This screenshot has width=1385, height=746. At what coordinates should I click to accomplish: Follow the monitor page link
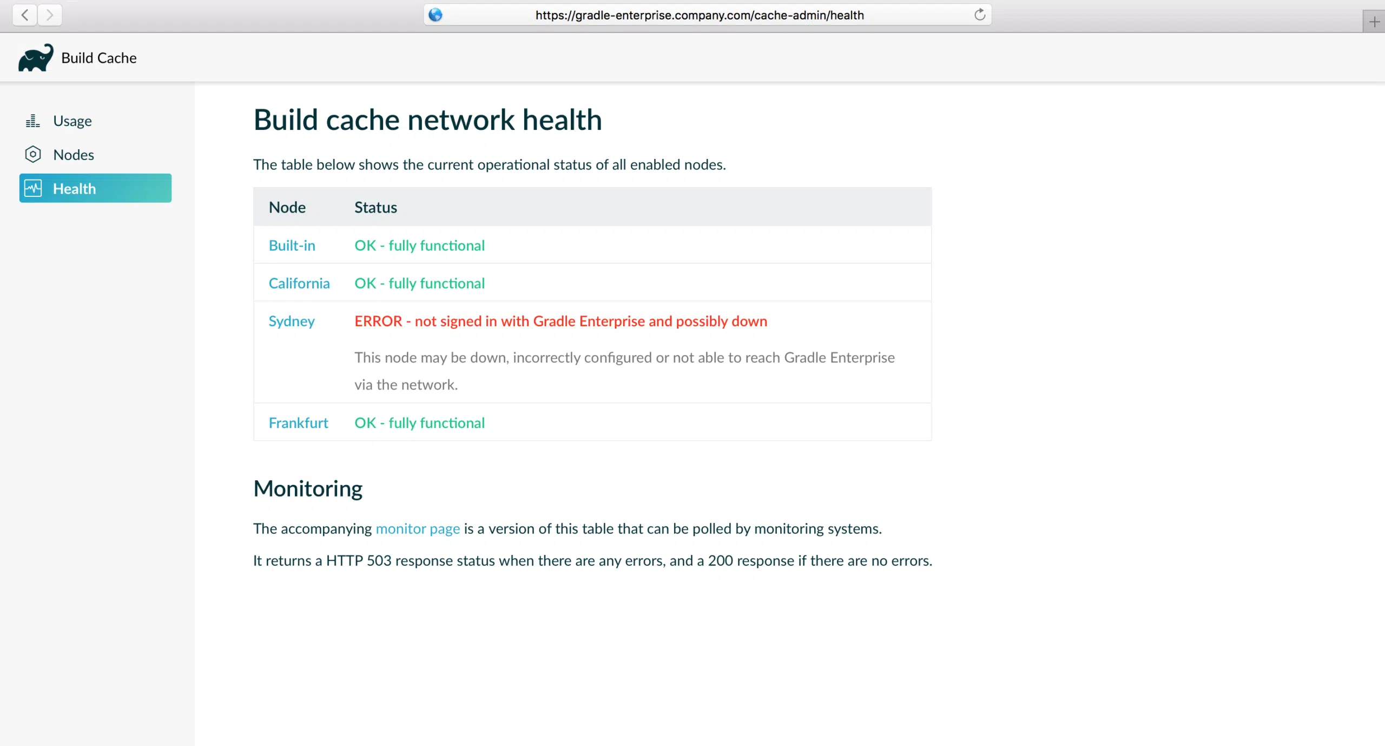pyautogui.click(x=418, y=529)
